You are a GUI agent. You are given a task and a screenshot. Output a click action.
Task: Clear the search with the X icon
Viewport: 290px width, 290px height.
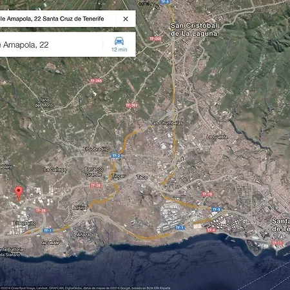pos(126,19)
